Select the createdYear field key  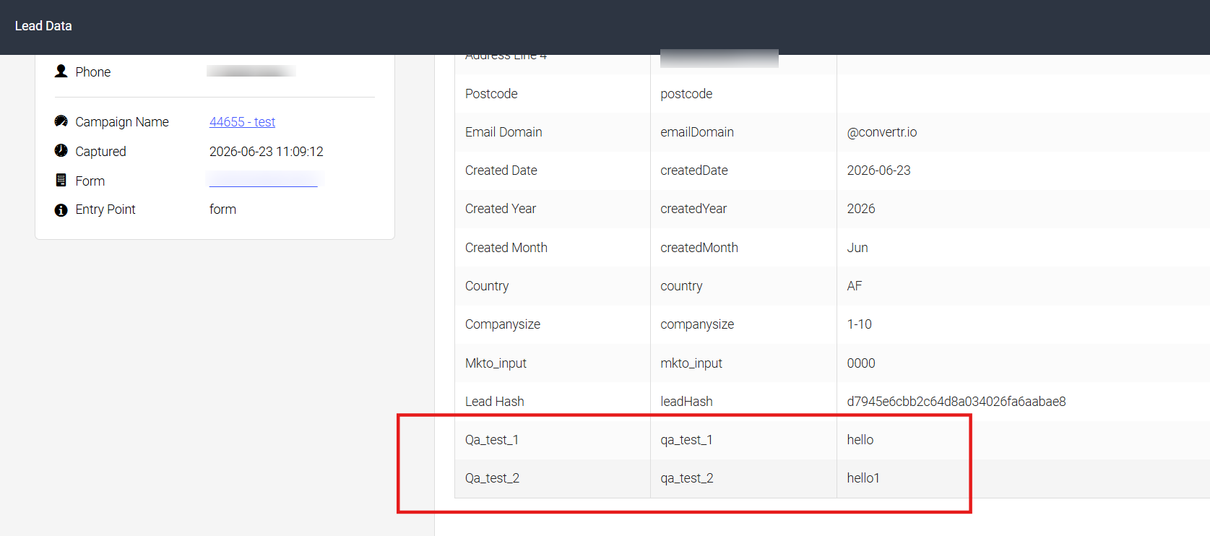(x=693, y=209)
